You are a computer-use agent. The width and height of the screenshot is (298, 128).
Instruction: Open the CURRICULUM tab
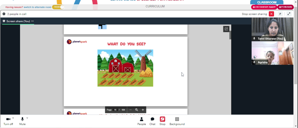155,7
